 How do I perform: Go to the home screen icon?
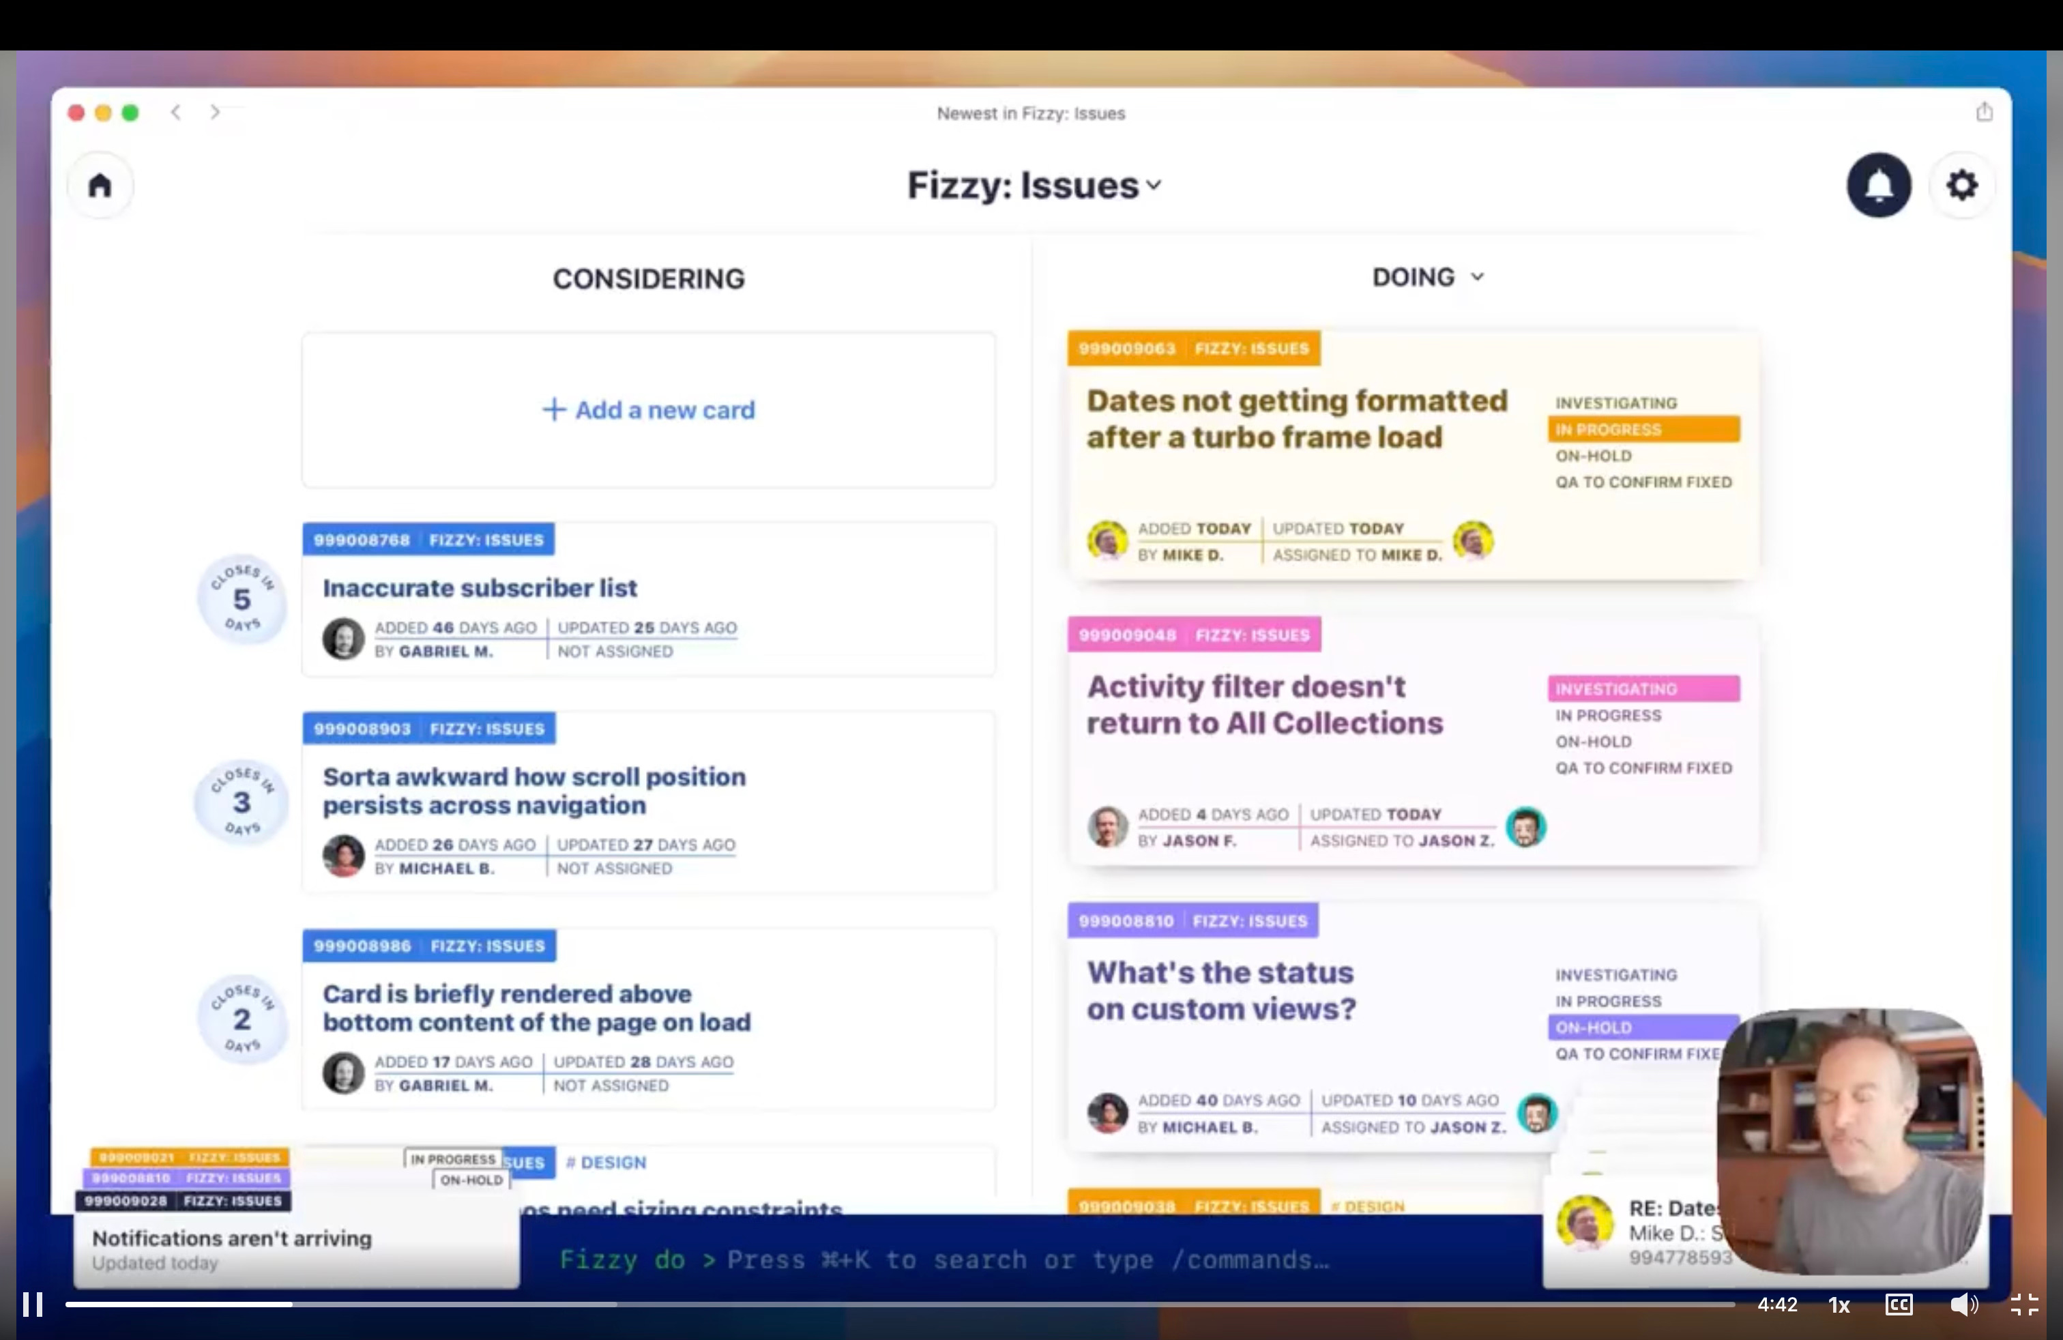pos(100,185)
